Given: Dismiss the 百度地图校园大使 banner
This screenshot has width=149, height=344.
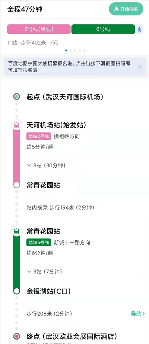Looking at the screenshot, I should 140,67.
